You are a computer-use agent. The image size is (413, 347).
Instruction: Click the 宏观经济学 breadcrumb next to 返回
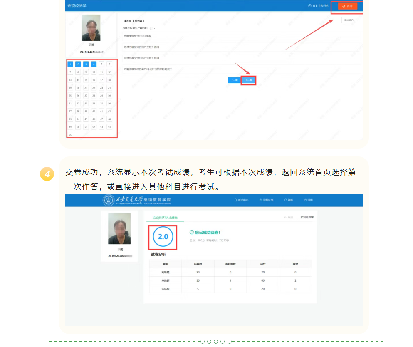coord(307,217)
